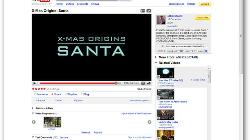Mute the video with the volume icon
The height and width of the screenshot is (140, 250).
tap(137, 83)
